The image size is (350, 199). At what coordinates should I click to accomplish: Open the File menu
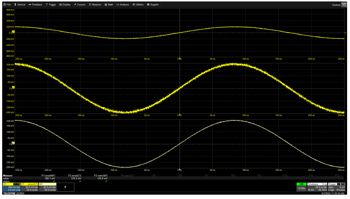(7, 4)
